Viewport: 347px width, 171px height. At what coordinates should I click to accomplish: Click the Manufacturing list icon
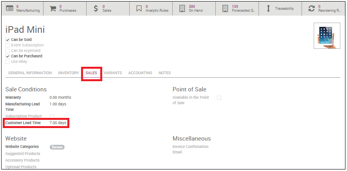click(9, 9)
